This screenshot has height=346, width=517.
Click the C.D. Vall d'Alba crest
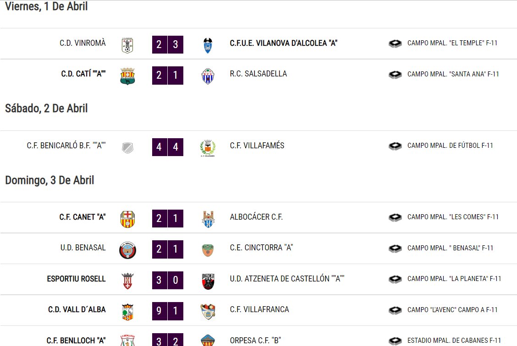click(x=127, y=312)
